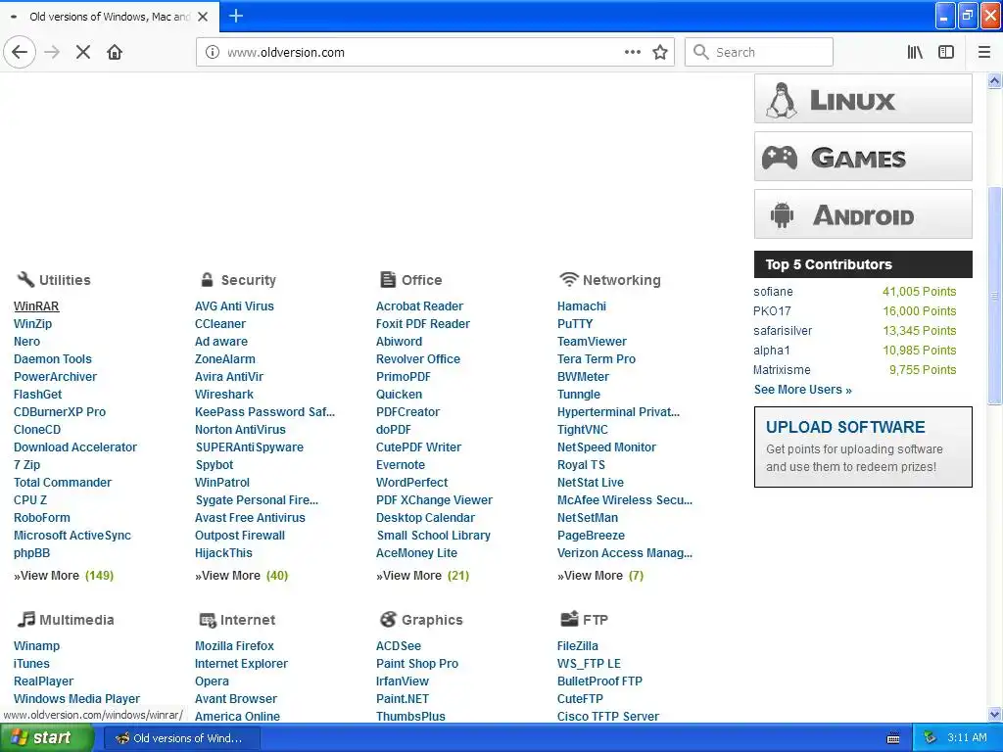The height and width of the screenshot is (752, 1003).
Task: Click the icon beside Internet heading
Action: (208, 620)
